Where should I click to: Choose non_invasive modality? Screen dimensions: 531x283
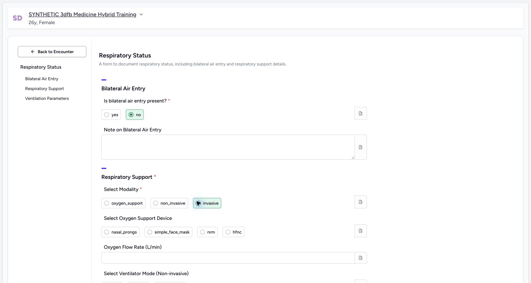(x=169, y=203)
